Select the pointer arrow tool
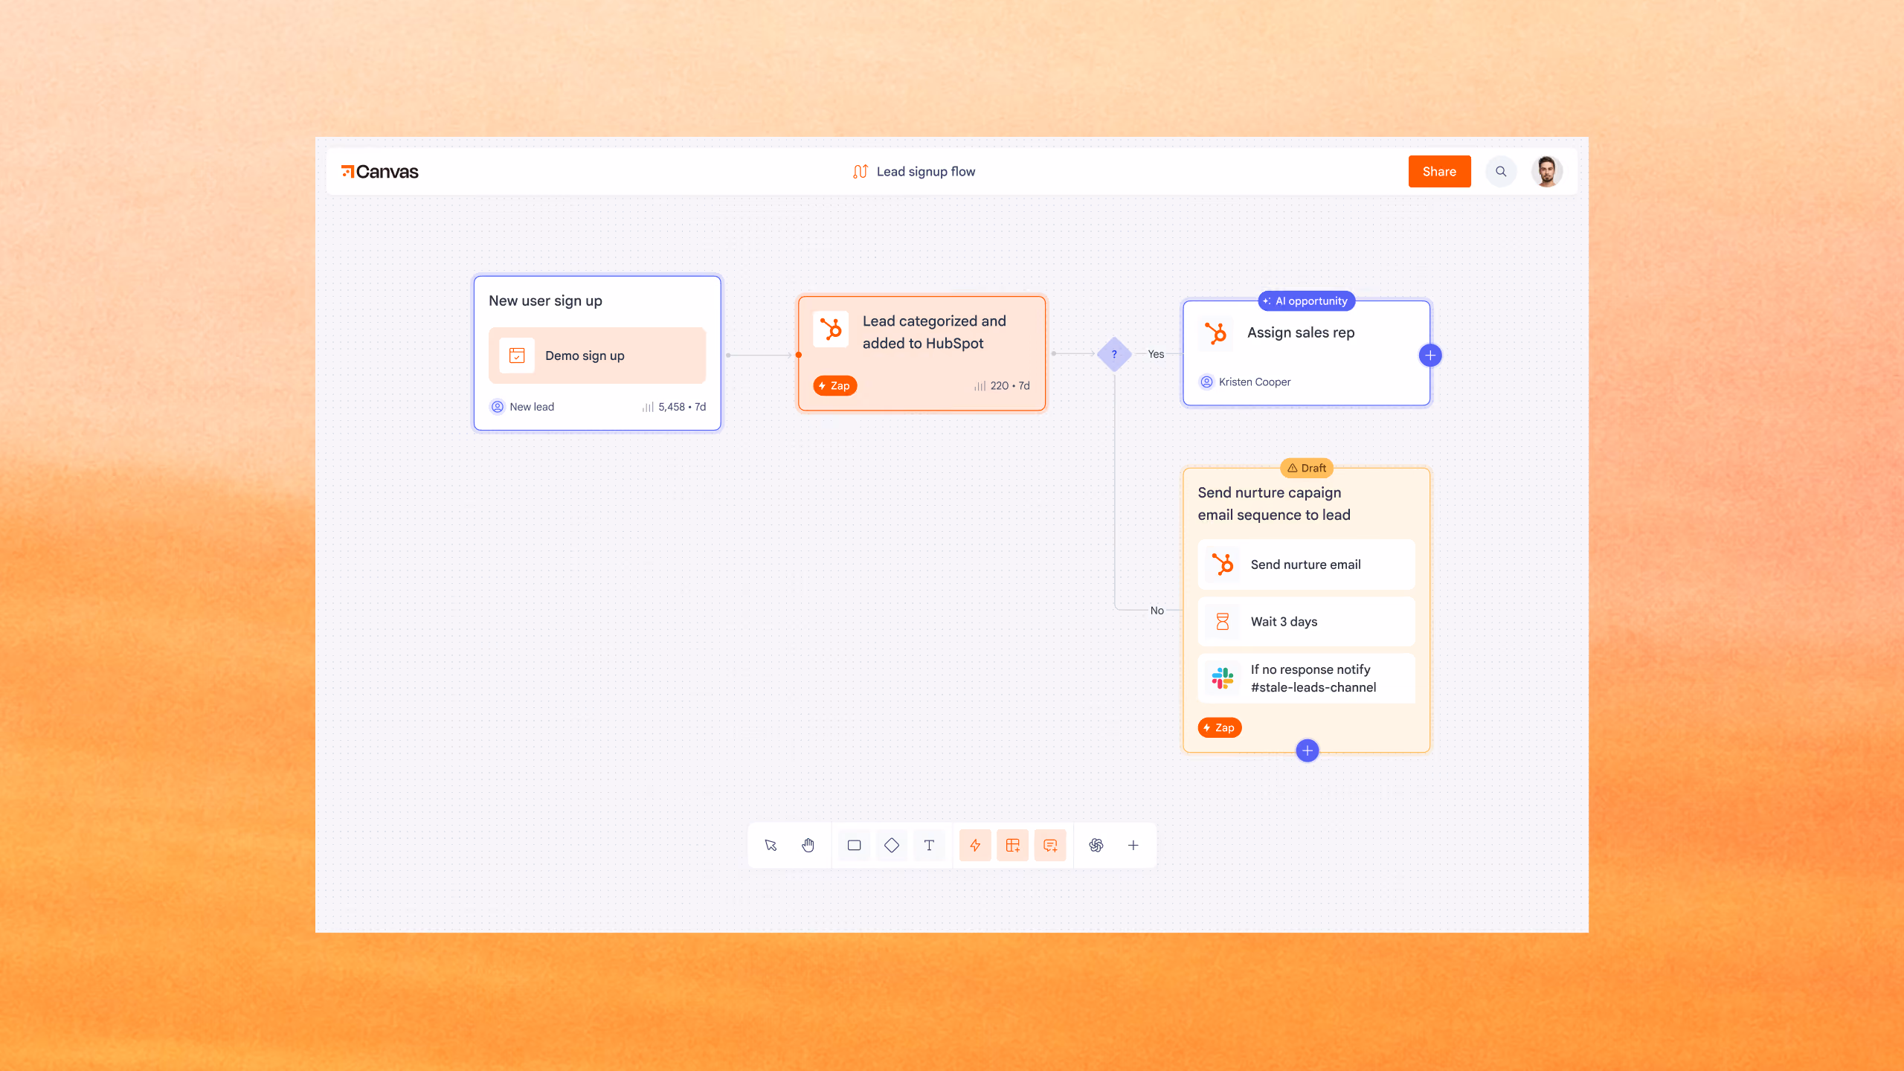The image size is (1904, 1071). tap(771, 845)
